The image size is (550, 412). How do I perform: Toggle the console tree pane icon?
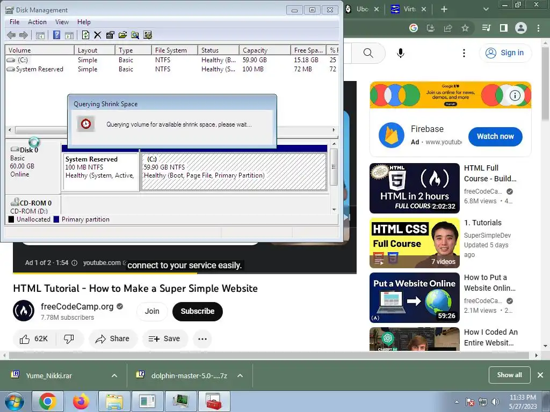click(x=40, y=35)
